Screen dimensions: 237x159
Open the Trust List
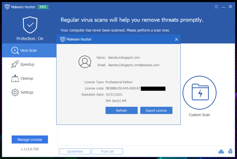[107, 151]
